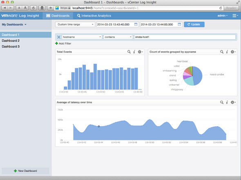Open calendar for end time
Screen dimensions: 241x180
[179, 24]
